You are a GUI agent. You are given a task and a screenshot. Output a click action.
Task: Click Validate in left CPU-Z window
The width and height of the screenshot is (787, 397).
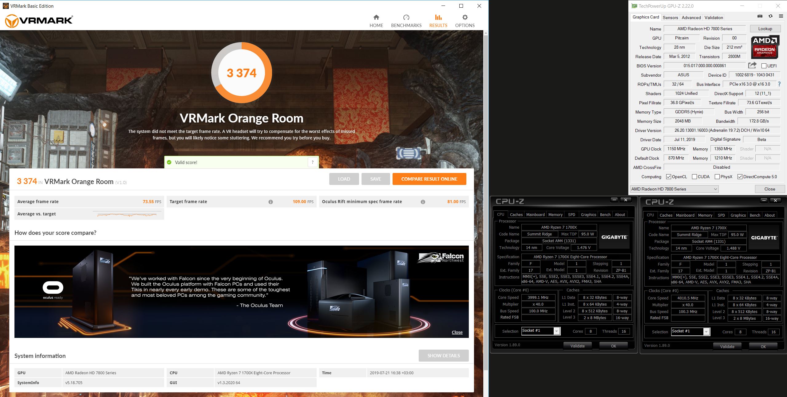coord(577,346)
